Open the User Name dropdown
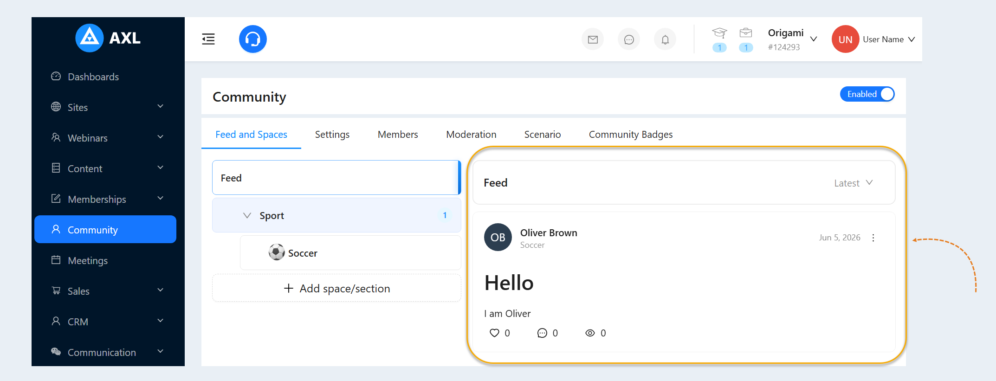 click(889, 39)
